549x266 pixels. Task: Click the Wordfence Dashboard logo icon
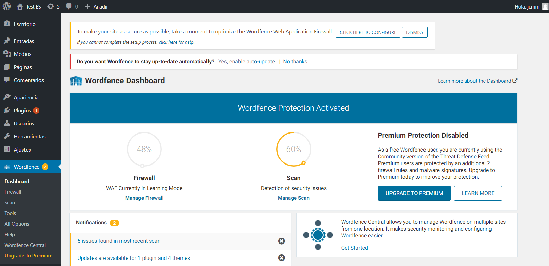pyautogui.click(x=76, y=81)
